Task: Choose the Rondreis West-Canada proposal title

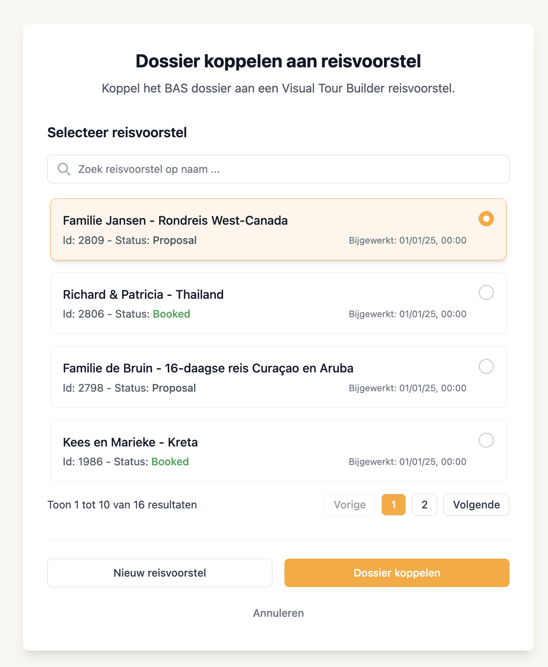Action: tap(175, 221)
